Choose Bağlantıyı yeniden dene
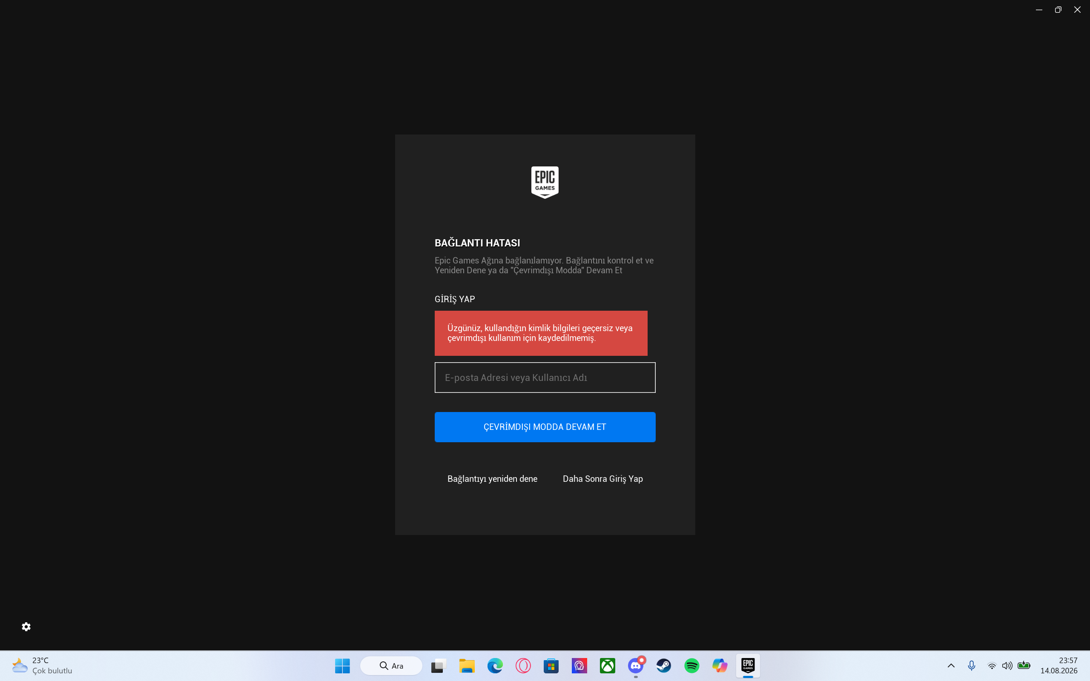 coord(492,479)
